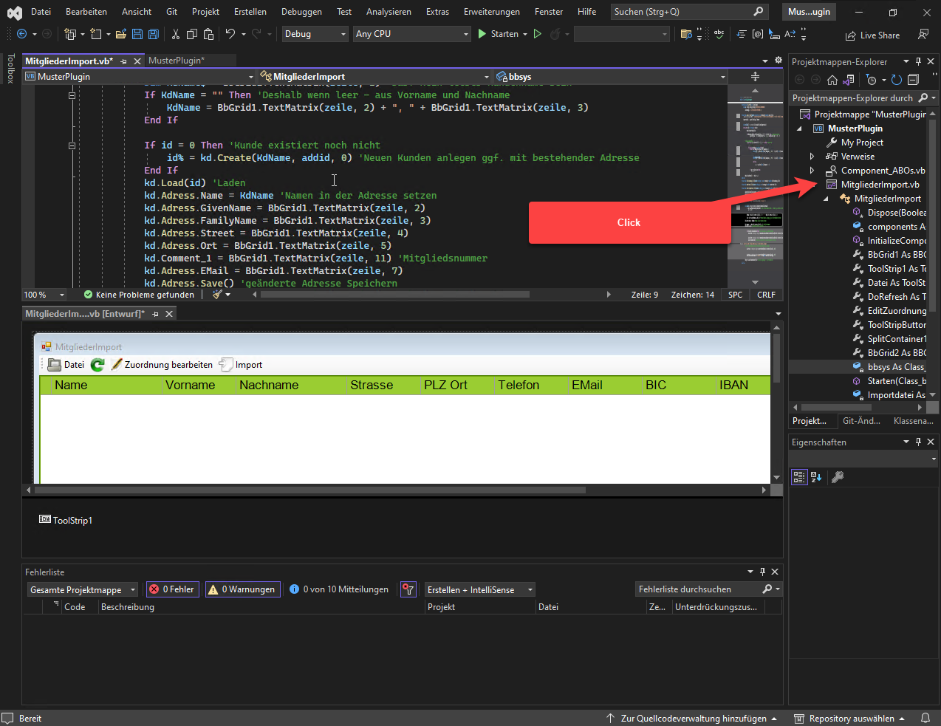Click the feedback person icon near Live Share
Viewport: 941px width, 726px height.
click(x=923, y=35)
